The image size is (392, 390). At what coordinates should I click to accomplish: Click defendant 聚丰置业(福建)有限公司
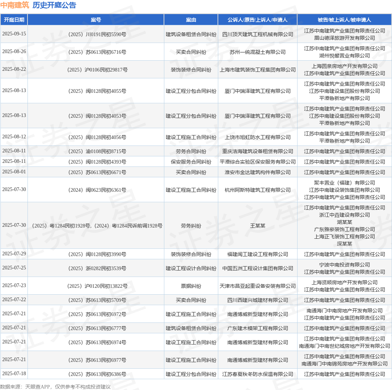tap(344, 183)
